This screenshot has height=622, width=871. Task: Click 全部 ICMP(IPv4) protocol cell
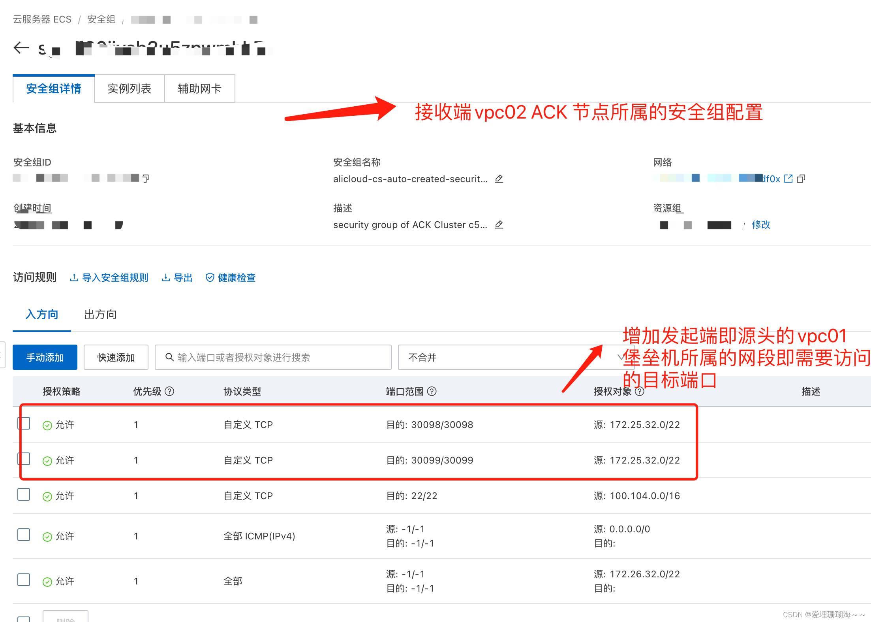click(x=259, y=536)
